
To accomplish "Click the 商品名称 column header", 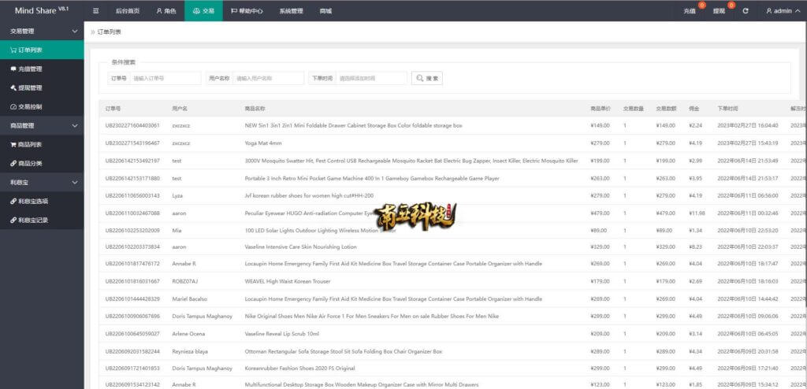I will (x=255, y=109).
